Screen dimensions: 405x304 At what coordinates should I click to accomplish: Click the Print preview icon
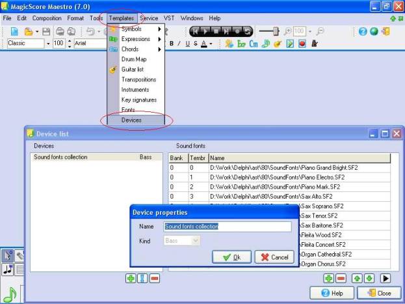(72, 31)
